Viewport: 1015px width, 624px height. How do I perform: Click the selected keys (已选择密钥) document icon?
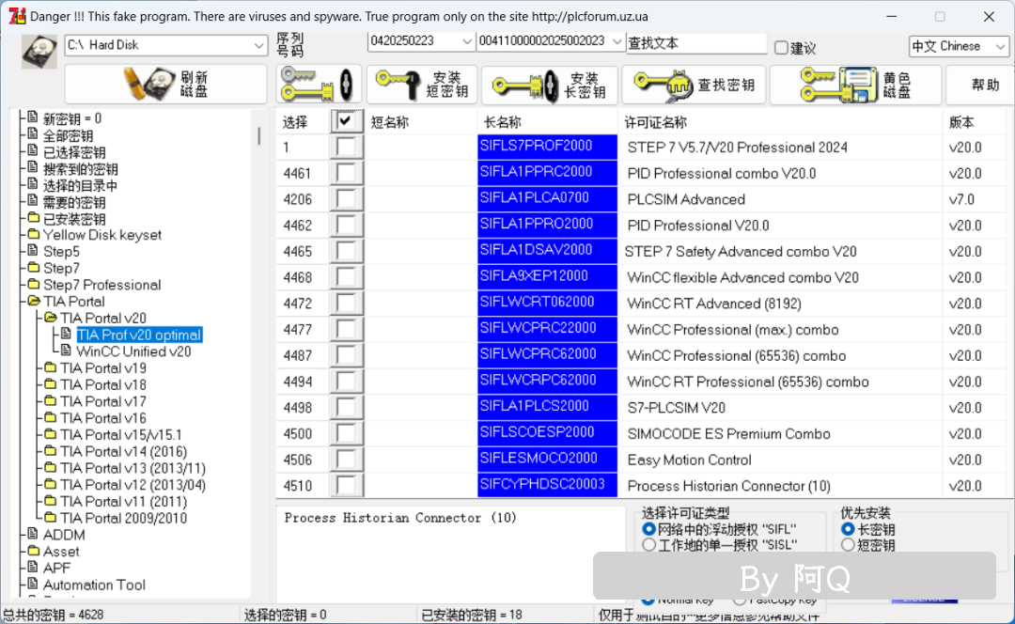pyautogui.click(x=33, y=150)
